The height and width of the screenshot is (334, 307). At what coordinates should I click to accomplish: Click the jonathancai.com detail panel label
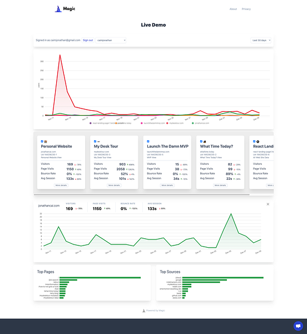pos(49,206)
